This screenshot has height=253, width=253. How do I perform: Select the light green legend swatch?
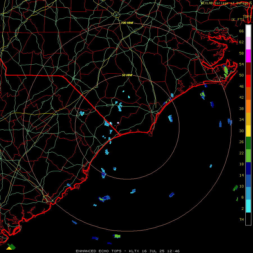248,156
